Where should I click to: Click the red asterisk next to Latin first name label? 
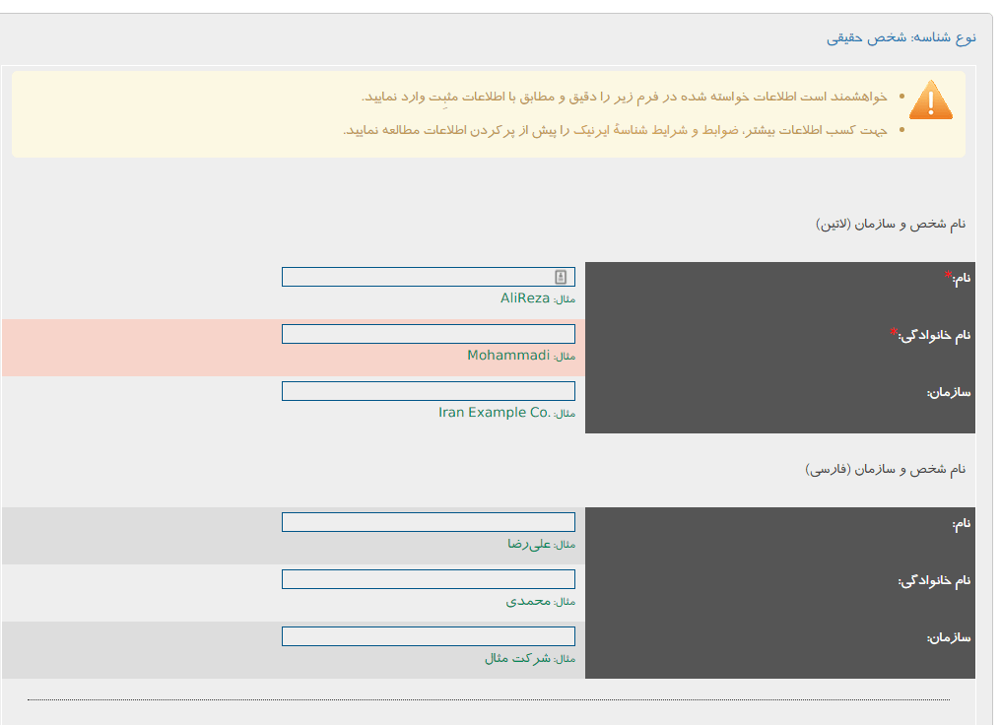coord(949,275)
